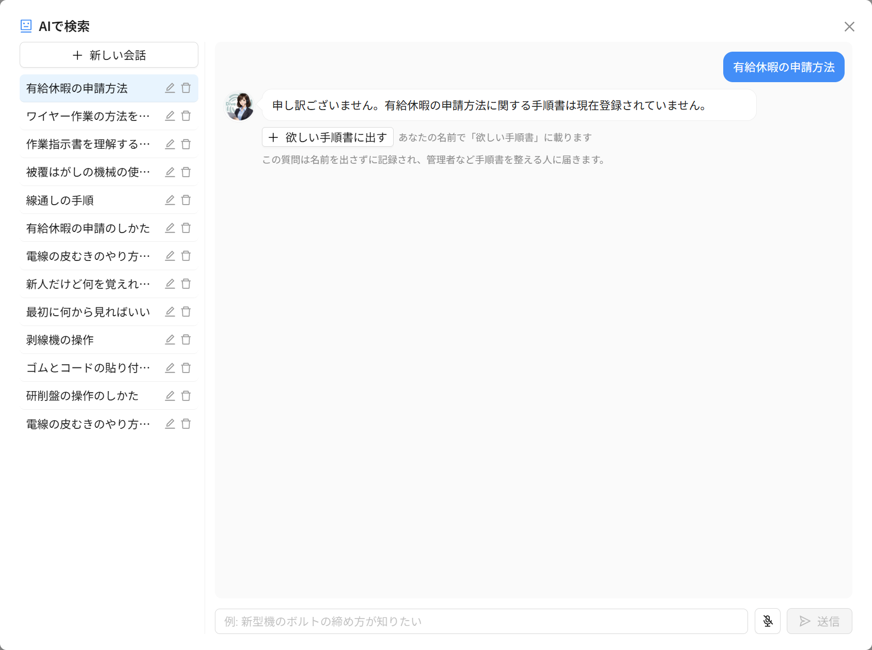Rename the 線通しの手順 conversation
The image size is (872, 650).
[170, 200]
